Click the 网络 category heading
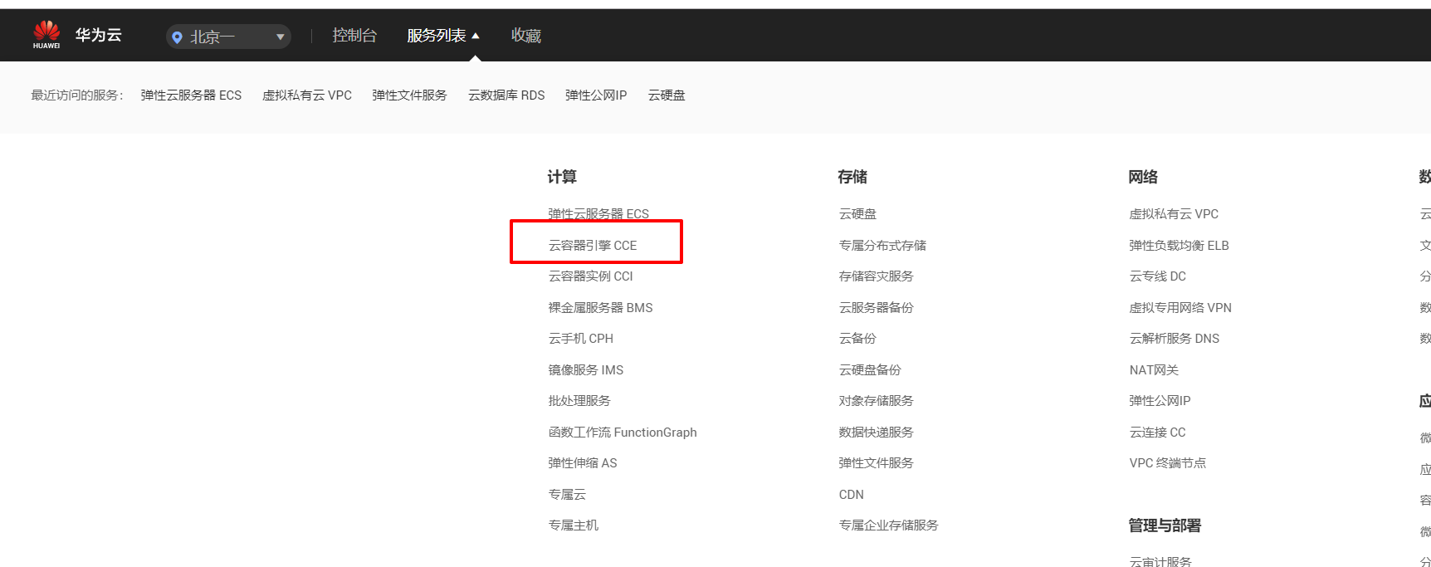Image resolution: width=1431 pixels, height=567 pixels. coord(1143,177)
